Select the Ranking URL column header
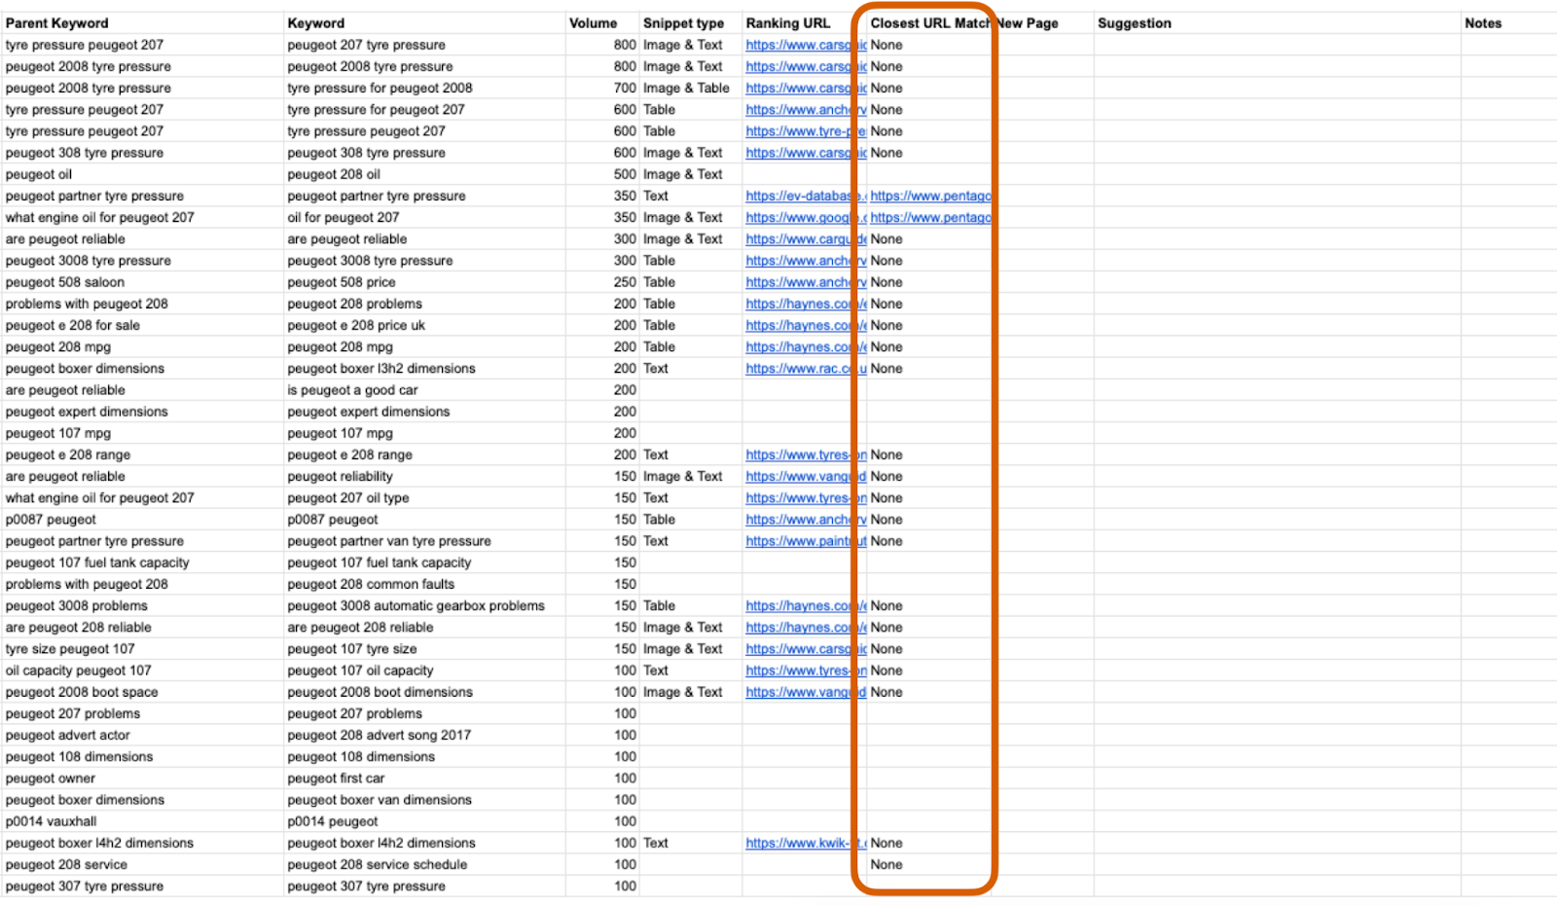Viewport: 1557px width, 905px height. (x=788, y=23)
